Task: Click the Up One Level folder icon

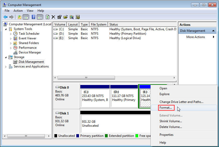Action: pyautogui.click(x=20, y=17)
